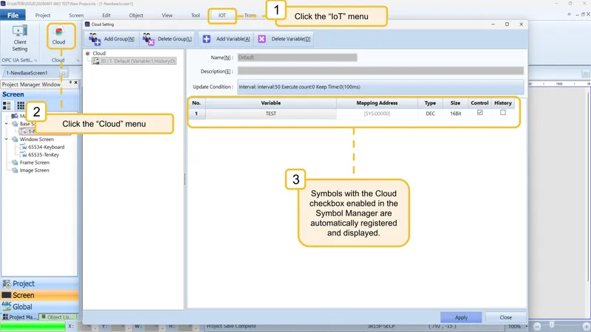The height and width of the screenshot is (332, 591).
Task: Open the Object menu
Action: (136, 15)
